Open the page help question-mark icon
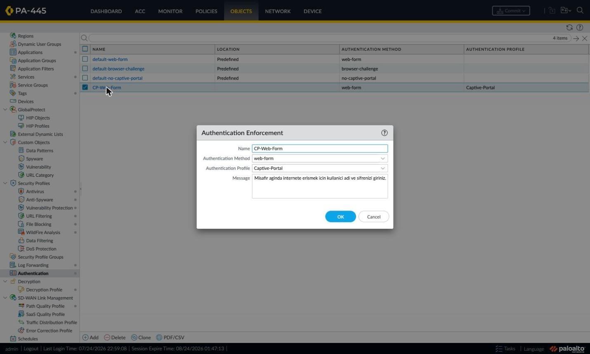The width and height of the screenshot is (590, 354). click(580, 28)
